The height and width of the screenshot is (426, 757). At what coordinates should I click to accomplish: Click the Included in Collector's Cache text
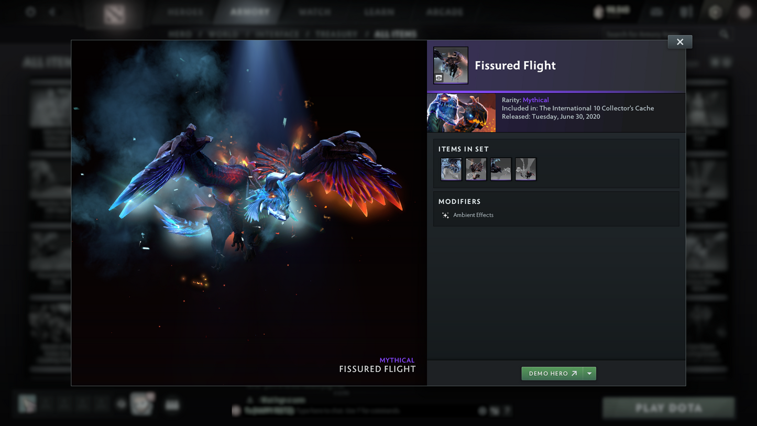point(578,108)
